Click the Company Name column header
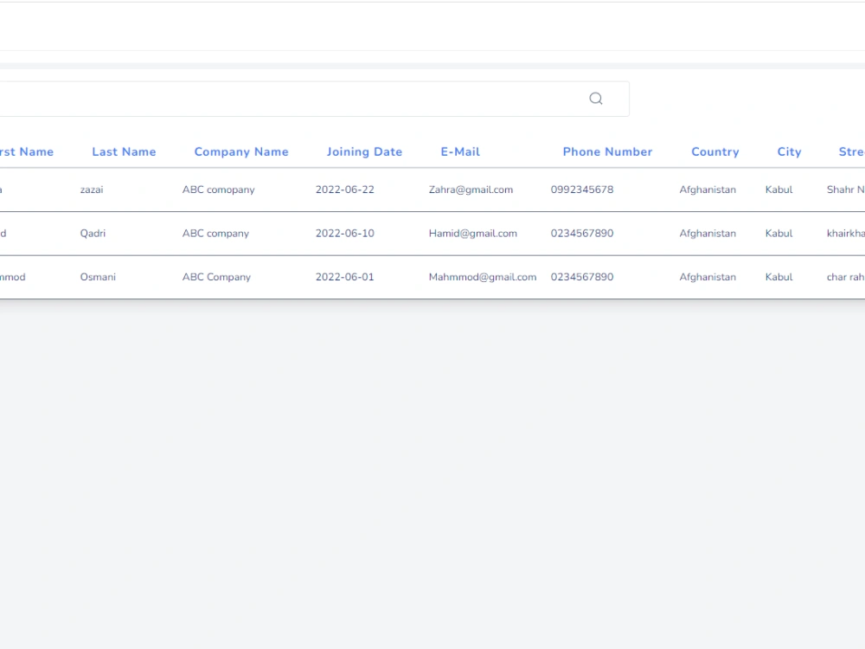This screenshot has width=865, height=649. 241,151
